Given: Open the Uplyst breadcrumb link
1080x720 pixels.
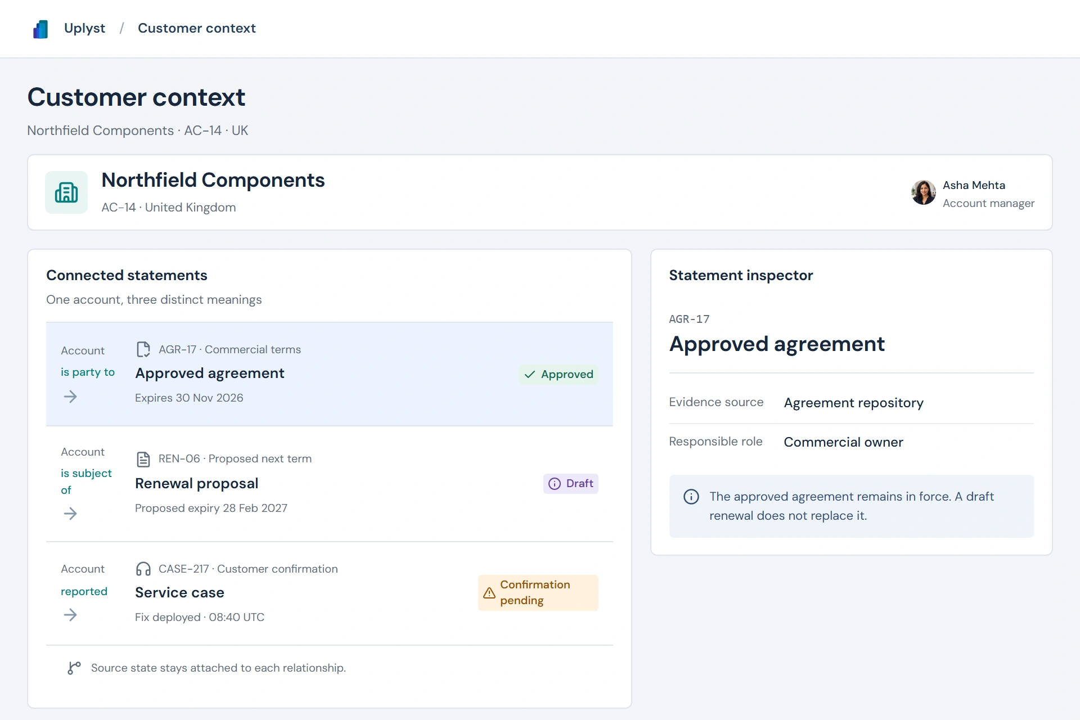Looking at the screenshot, I should pyautogui.click(x=84, y=28).
